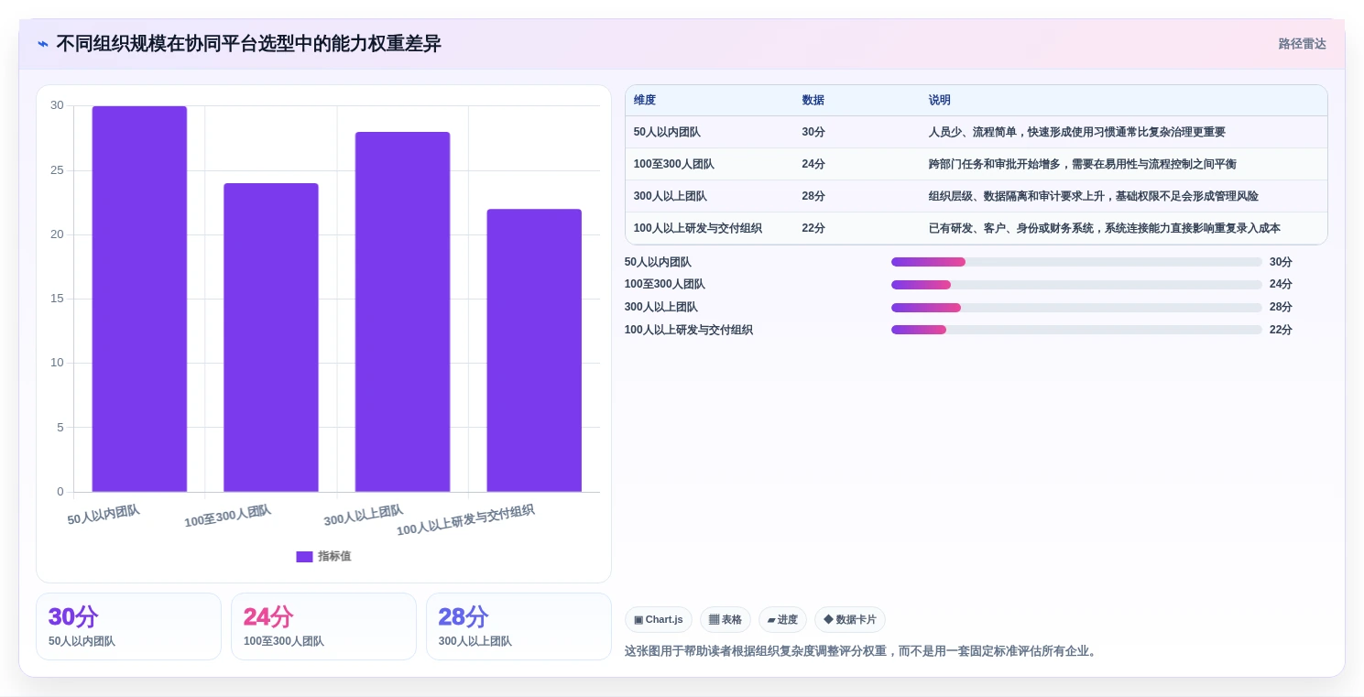The image size is (1364, 697).
Task: Click the 50人以内团队 progress bar
Action: (x=1076, y=262)
